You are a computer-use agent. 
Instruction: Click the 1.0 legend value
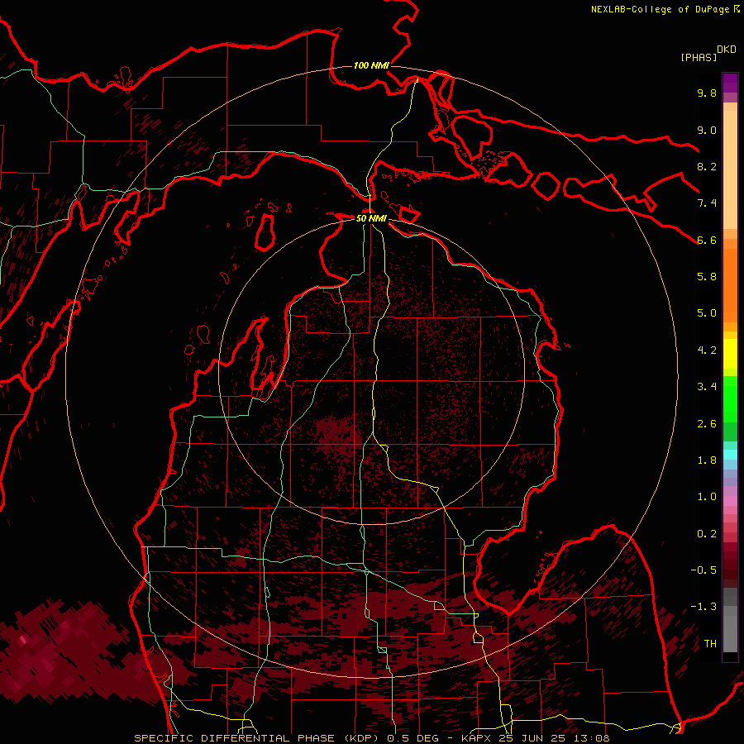tap(707, 497)
